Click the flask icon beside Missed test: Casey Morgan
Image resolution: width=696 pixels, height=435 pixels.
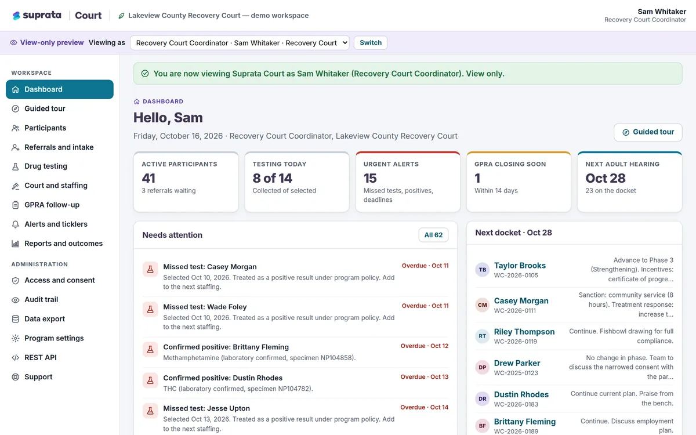coord(150,269)
